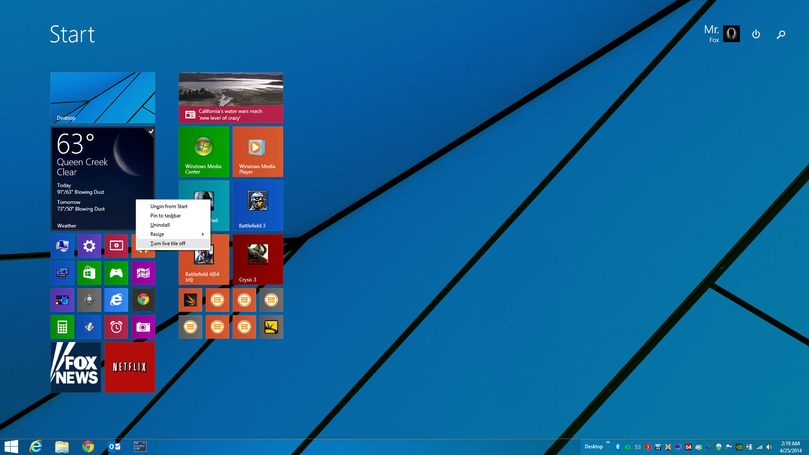Open the PC settings gear tile
The width and height of the screenshot is (809, 455).
[89, 246]
